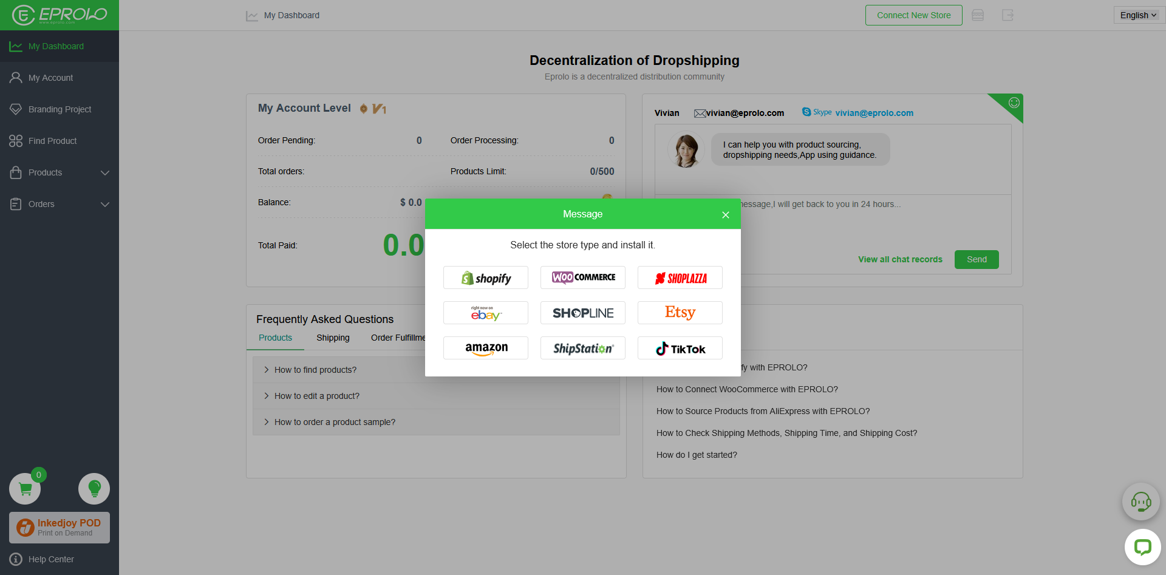Click the Balance $ 0.0 value
The width and height of the screenshot is (1166, 575).
click(x=411, y=203)
